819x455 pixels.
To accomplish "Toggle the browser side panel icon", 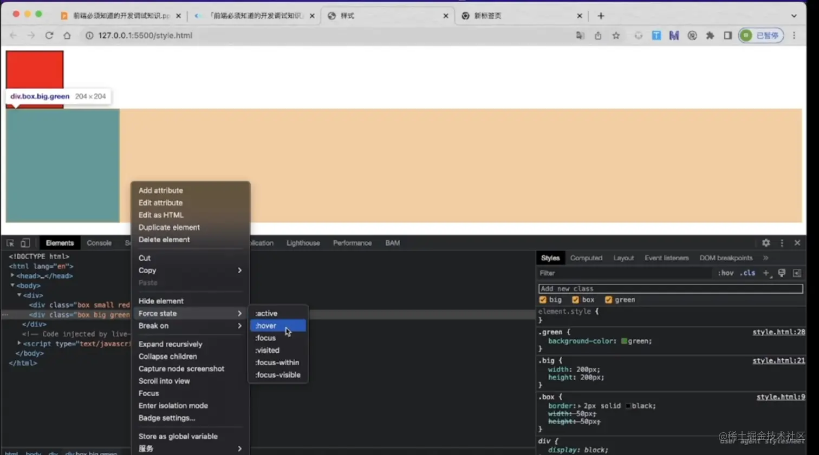I will (728, 36).
